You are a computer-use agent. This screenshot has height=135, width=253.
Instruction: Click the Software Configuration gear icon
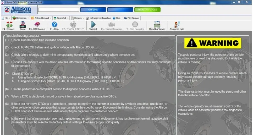pyautogui.click(x=88, y=18)
